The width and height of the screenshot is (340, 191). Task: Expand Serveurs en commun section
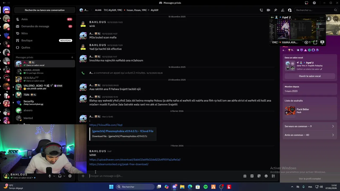pyautogui.click(x=309, y=126)
